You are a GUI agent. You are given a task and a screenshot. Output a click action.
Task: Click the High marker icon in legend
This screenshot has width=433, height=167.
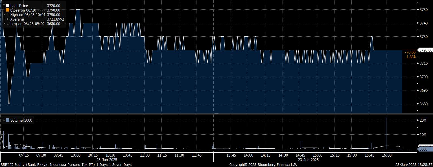pos(8,15)
